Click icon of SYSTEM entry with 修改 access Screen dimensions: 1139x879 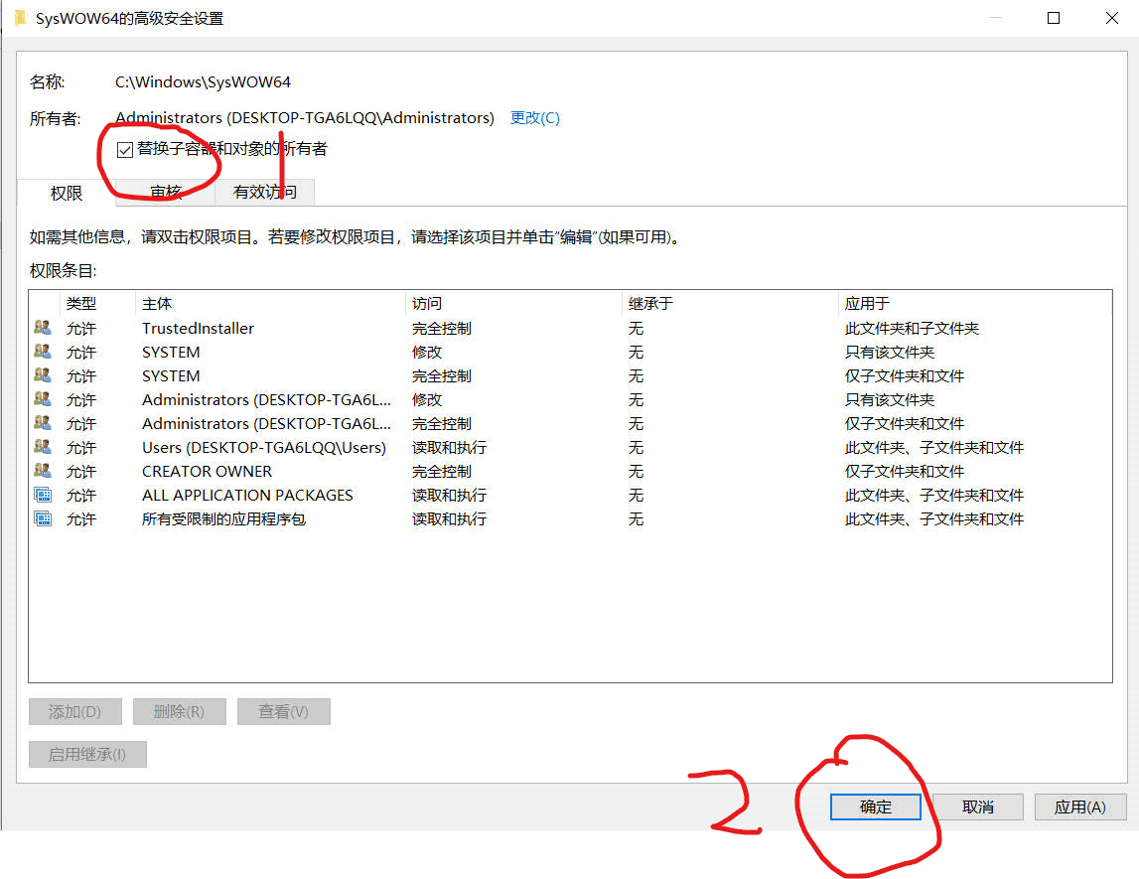(43, 352)
